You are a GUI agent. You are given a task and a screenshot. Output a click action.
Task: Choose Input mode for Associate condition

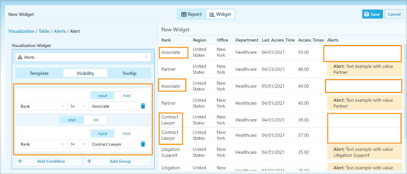tap(103, 96)
